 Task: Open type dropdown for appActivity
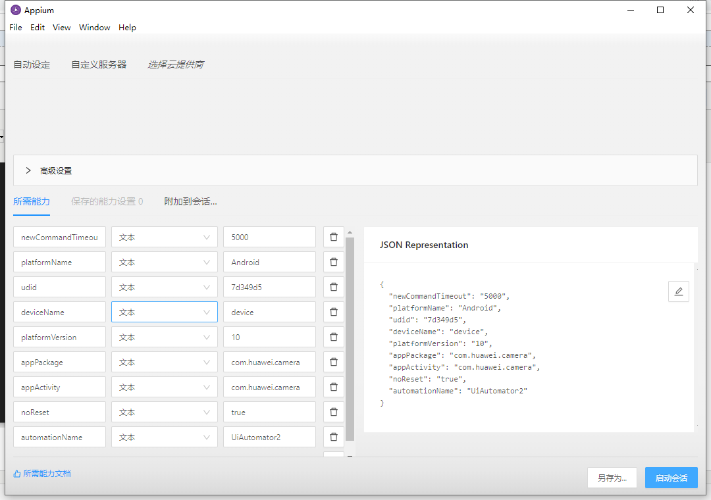165,387
